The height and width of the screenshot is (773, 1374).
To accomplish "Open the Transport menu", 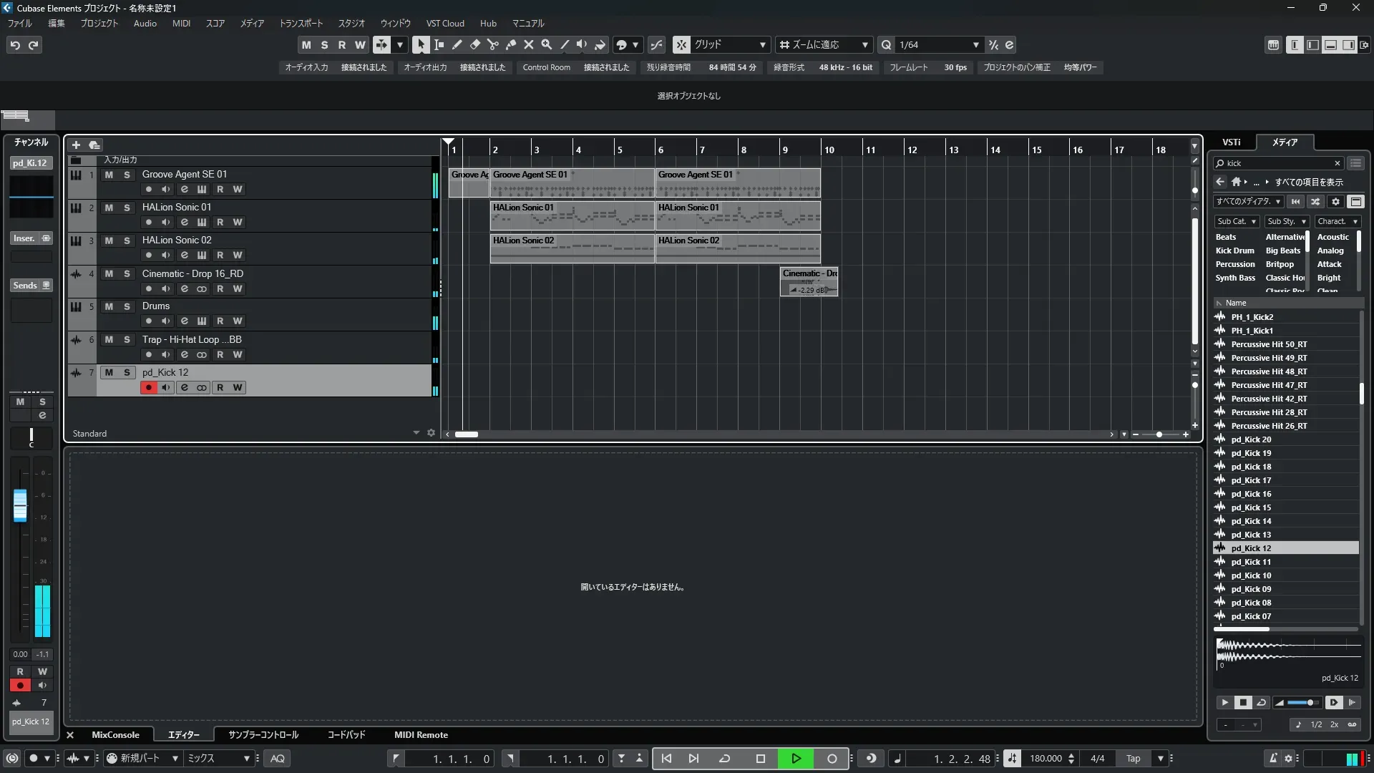I will tap(301, 24).
